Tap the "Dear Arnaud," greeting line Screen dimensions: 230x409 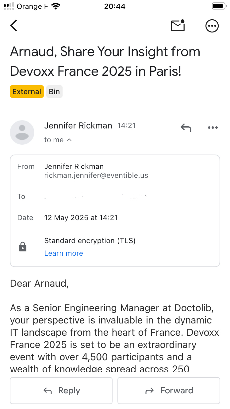coord(39,283)
